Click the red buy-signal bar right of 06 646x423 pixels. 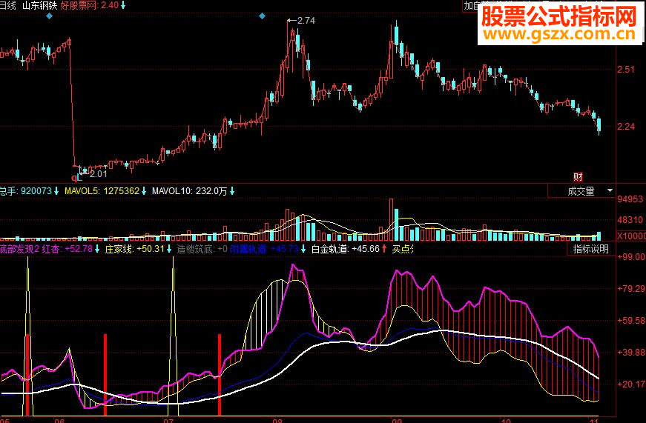(105, 374)
